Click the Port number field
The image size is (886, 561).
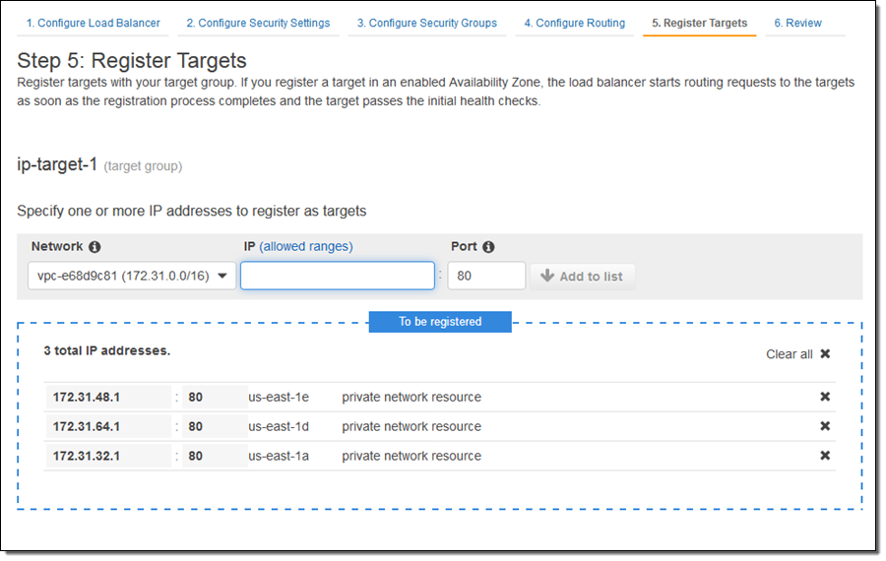[485, 277]
